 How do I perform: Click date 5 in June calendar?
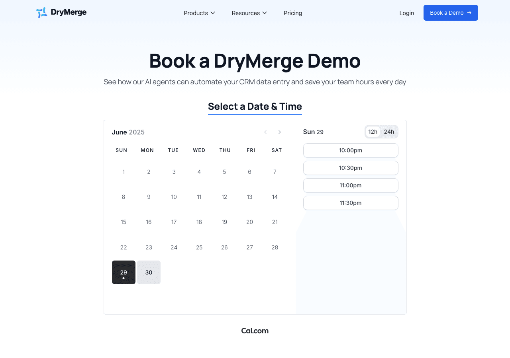pyautogui.click(x=224, y=172)
